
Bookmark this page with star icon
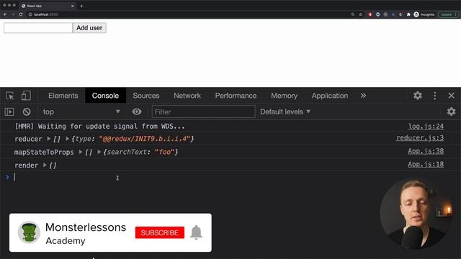(360, 14)
